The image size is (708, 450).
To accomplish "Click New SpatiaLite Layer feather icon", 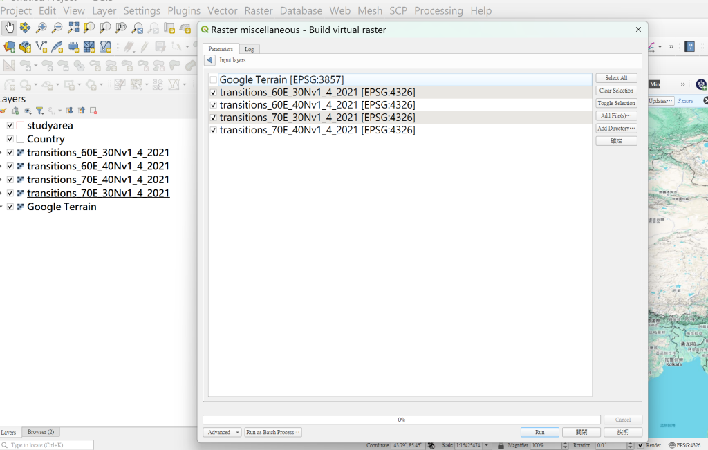I will 57,46.
